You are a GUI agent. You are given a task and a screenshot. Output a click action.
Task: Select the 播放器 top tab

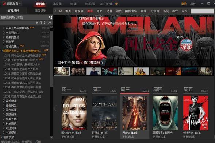(57, 4)
